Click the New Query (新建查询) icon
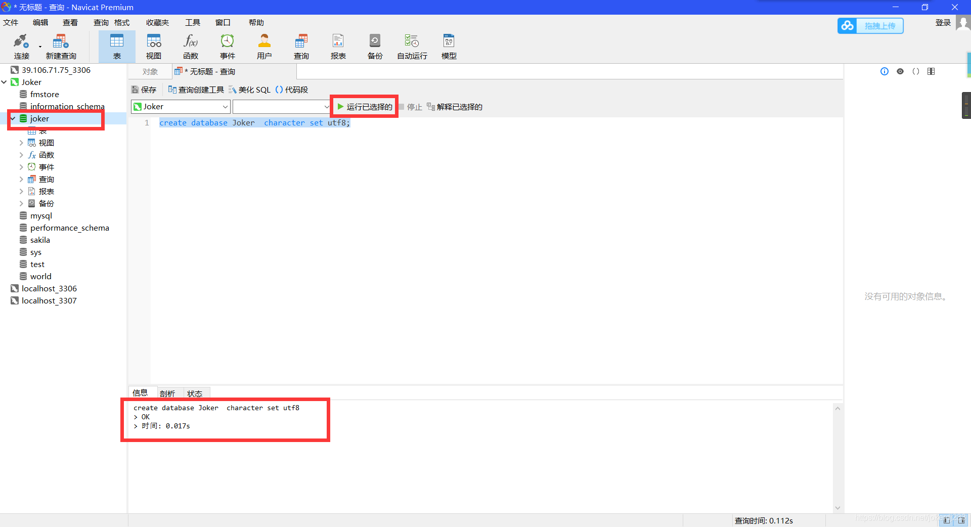Screen dimensions: 971x527 [x=61, y=47]
